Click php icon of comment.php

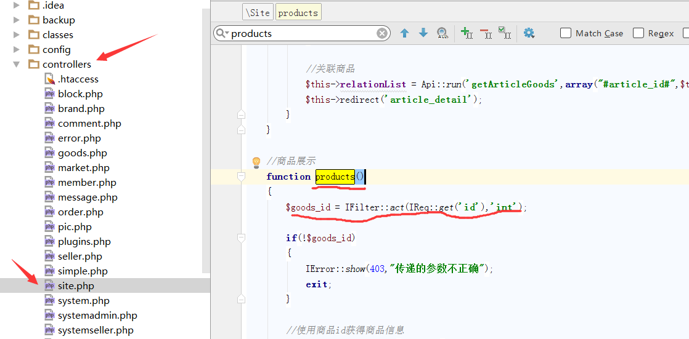tap(50, 123)
